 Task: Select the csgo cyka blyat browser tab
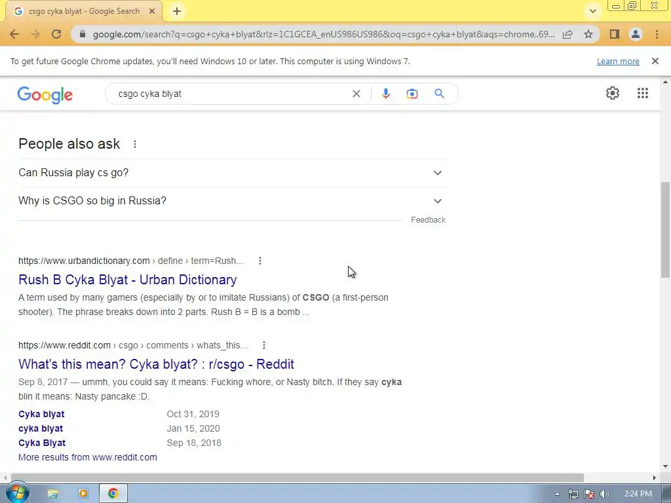point(83,11)
